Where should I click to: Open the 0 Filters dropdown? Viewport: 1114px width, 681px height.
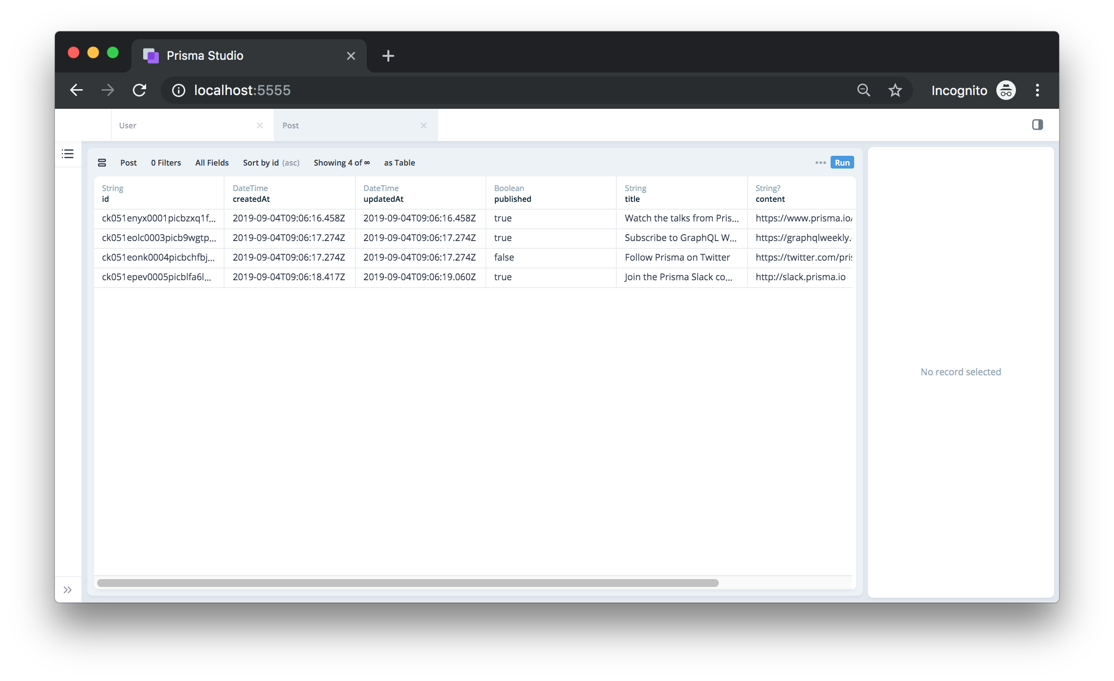point(166,163)
